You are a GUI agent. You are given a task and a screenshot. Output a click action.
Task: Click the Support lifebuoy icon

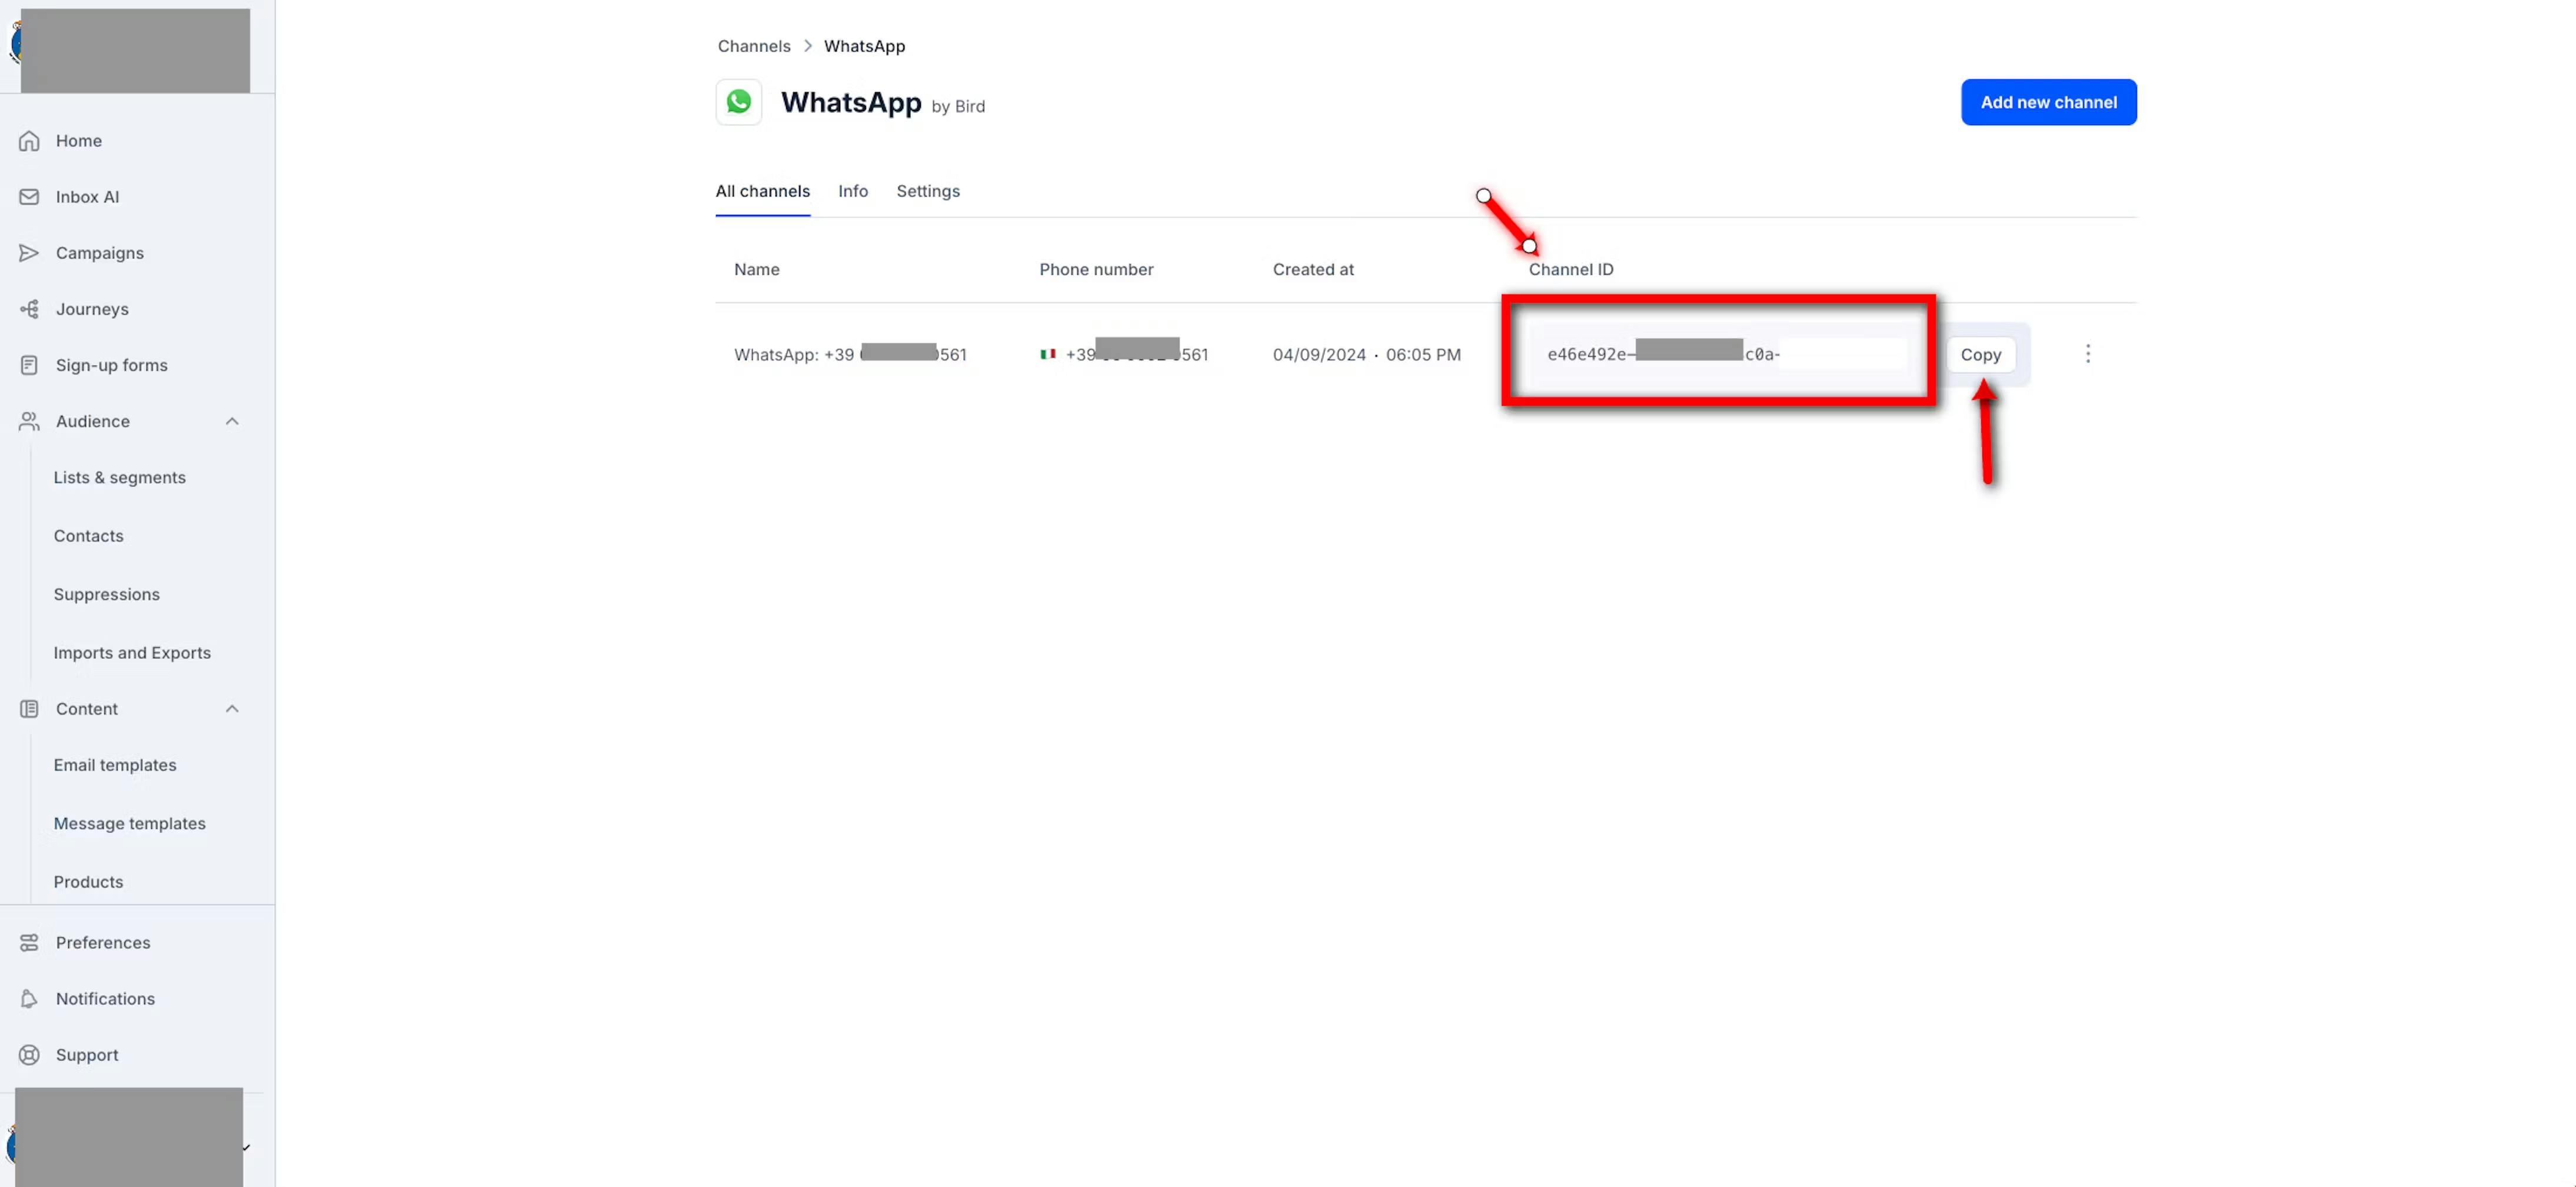29,1054
